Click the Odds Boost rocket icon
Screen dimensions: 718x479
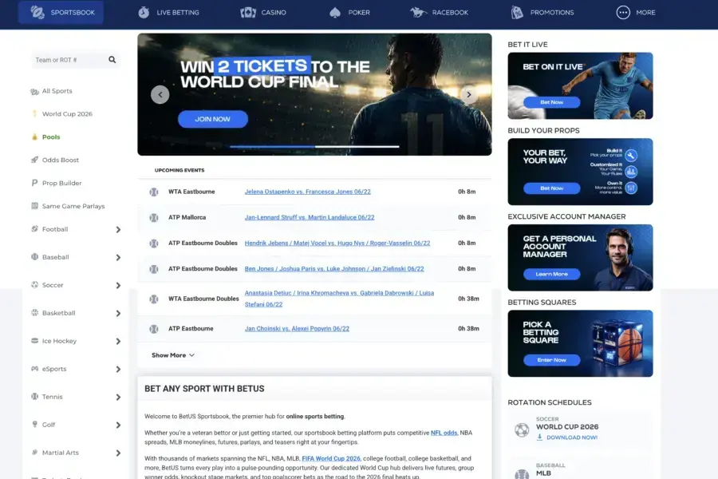34,160
